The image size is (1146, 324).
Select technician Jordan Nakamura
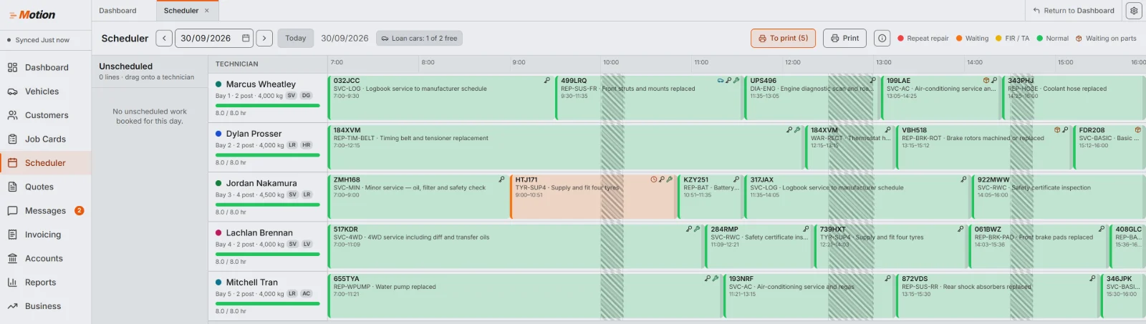coord(261,183)
